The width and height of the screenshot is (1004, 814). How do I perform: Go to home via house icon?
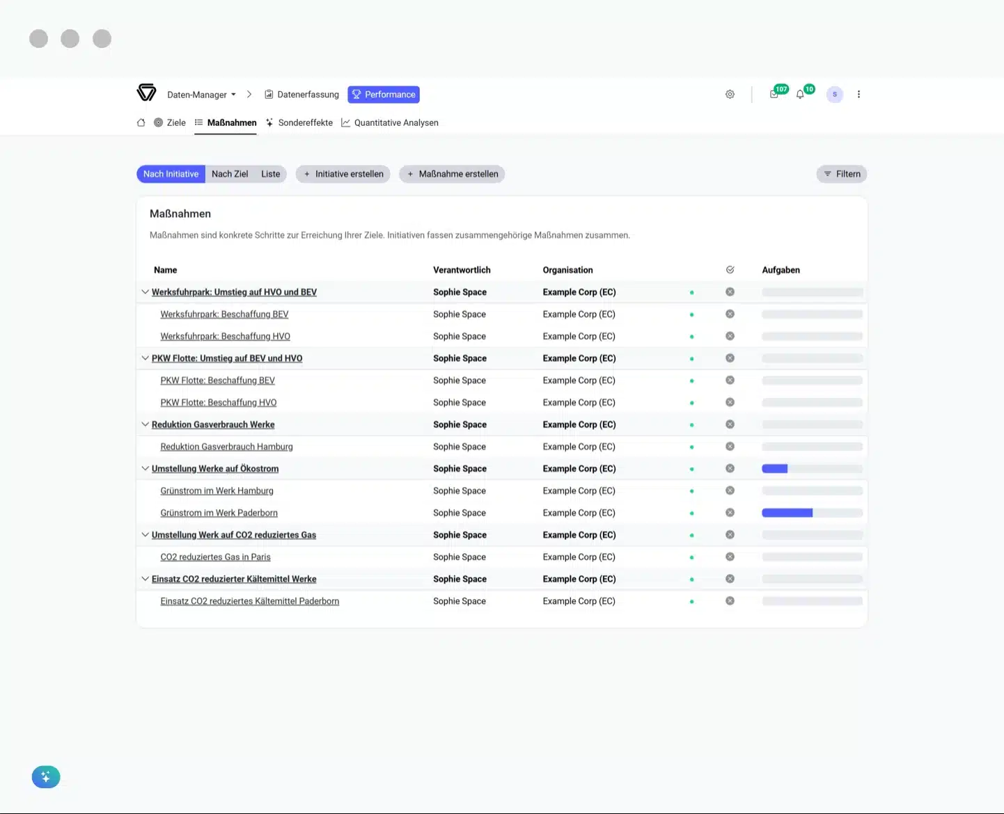pyautogui.click(x=141, y=122)
